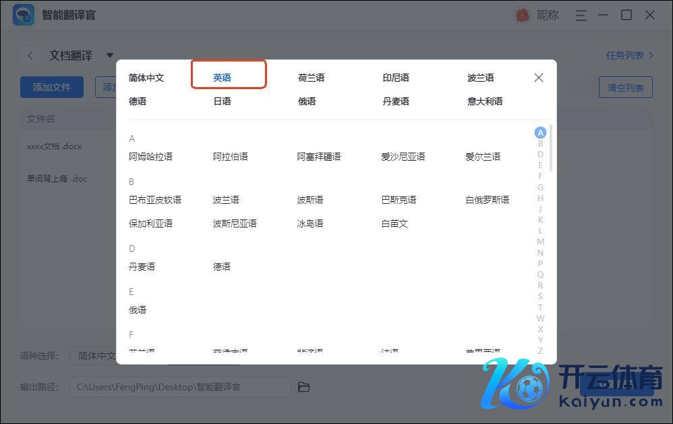
Task: Choose 白俄罗斯语 under section B
Action: [x=487, y=200]
